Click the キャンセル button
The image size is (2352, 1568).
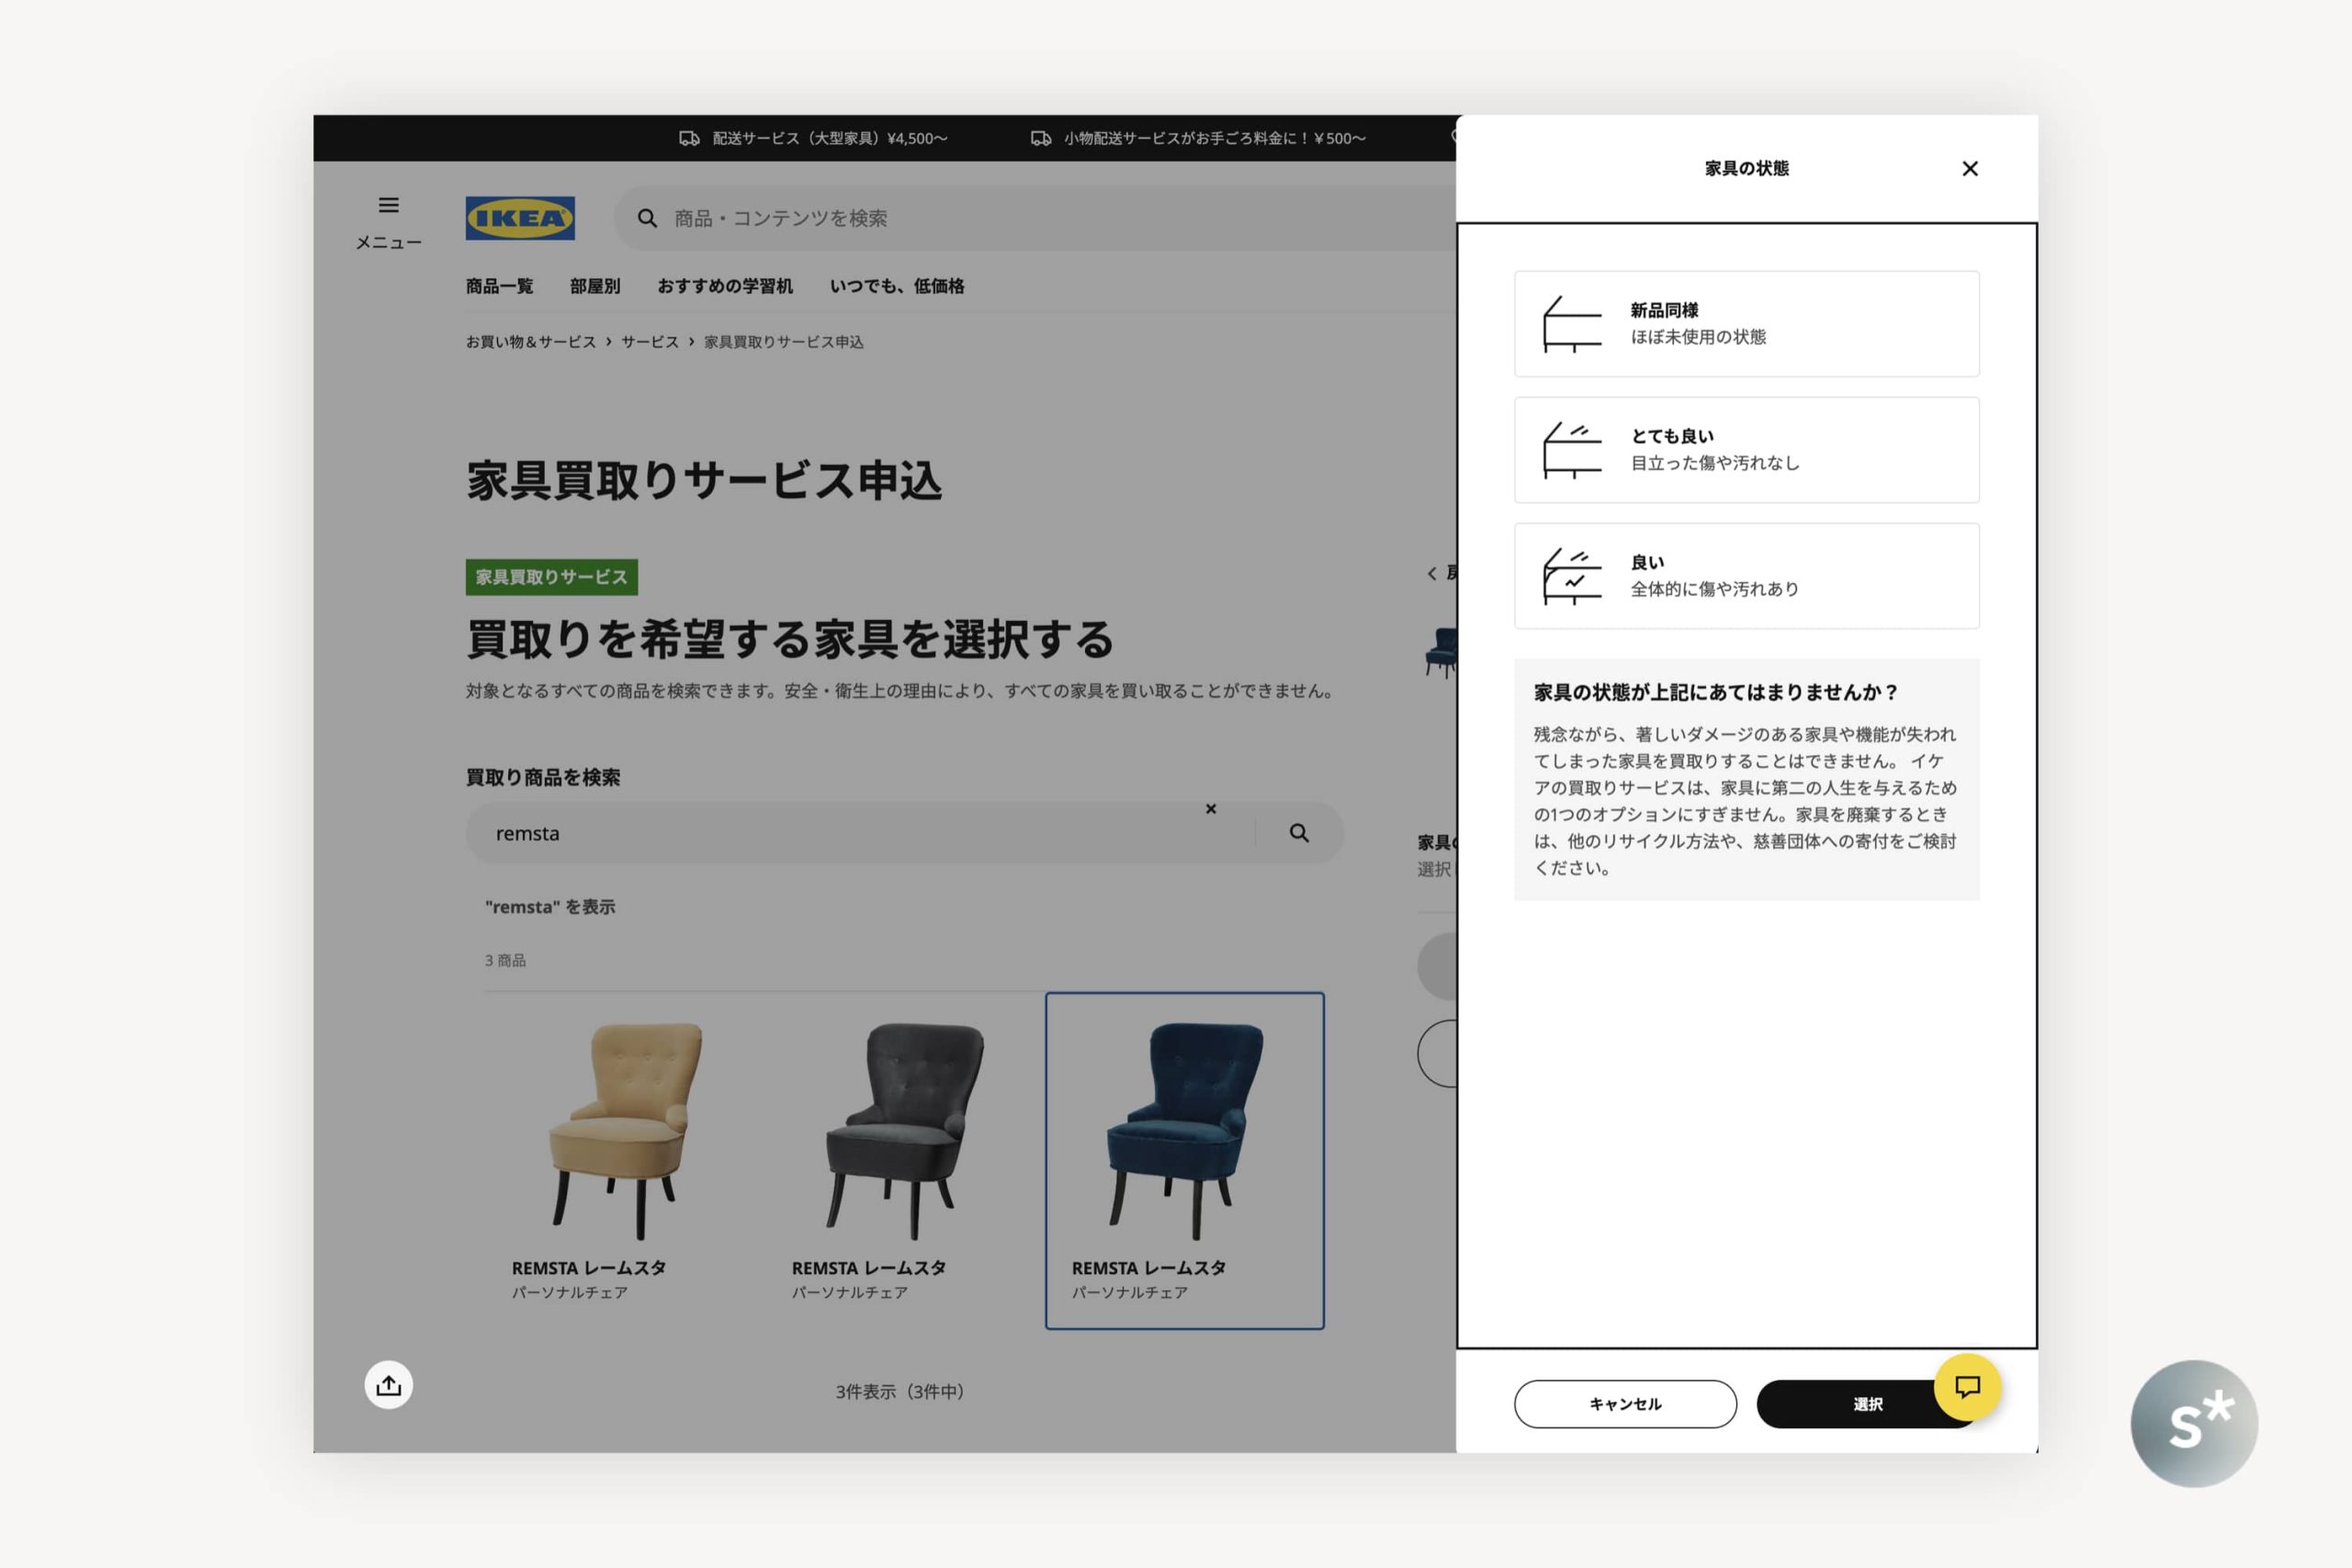pyautogui.click(x=1625, y=1404)
